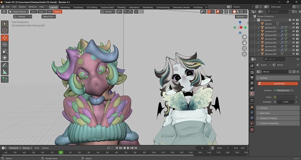Switch to the Sculpting workspace tab
Viewport: 301px width, 160px height.
coord(78,7)
